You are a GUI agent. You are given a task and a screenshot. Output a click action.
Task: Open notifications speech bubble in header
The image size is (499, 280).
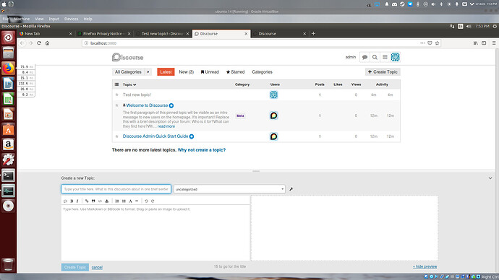[364, 57]
